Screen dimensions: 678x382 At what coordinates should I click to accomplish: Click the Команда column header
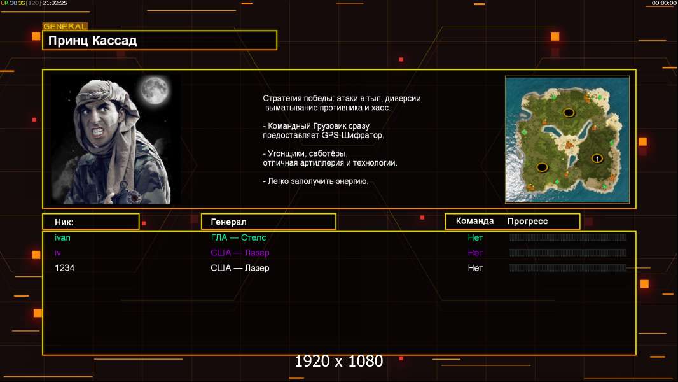(x=474, y=221)
